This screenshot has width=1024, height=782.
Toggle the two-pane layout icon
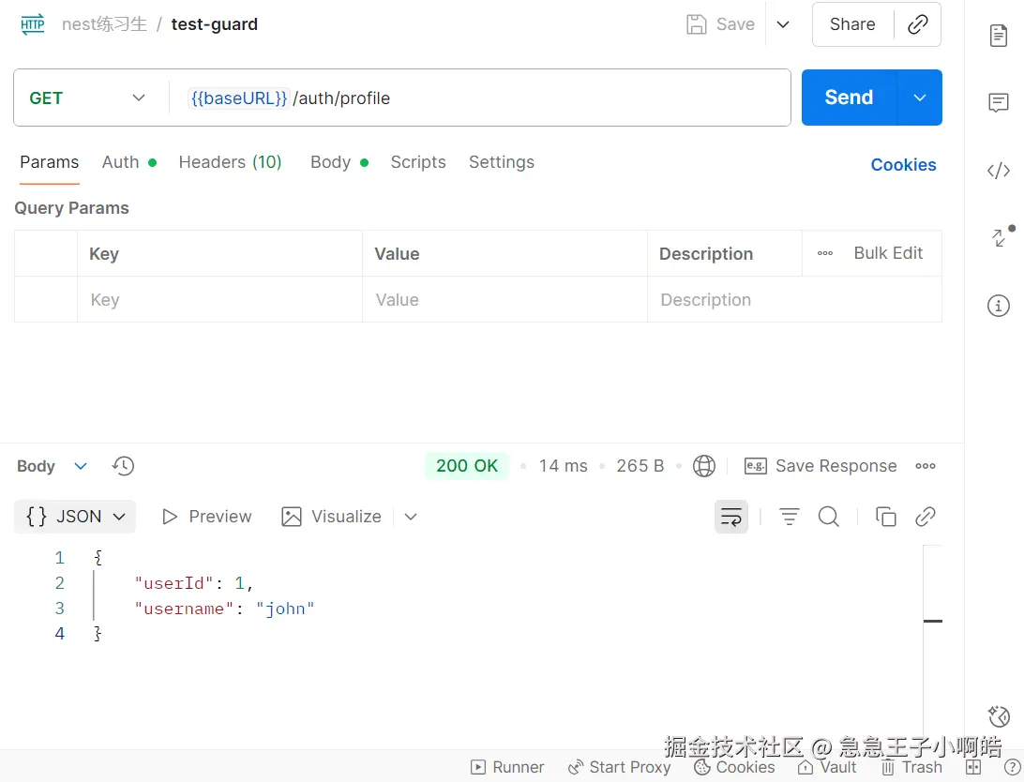click(973, 767)
